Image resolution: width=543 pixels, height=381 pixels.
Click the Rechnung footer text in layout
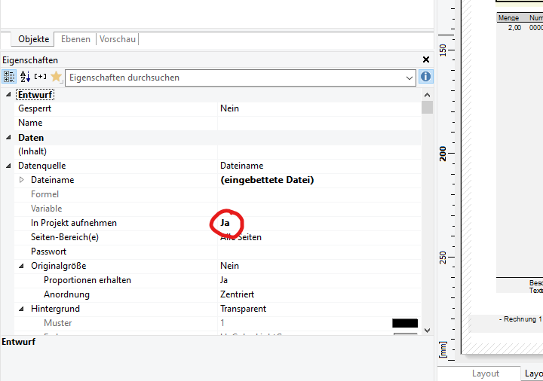pyautogui.click(x=520, y=319)
